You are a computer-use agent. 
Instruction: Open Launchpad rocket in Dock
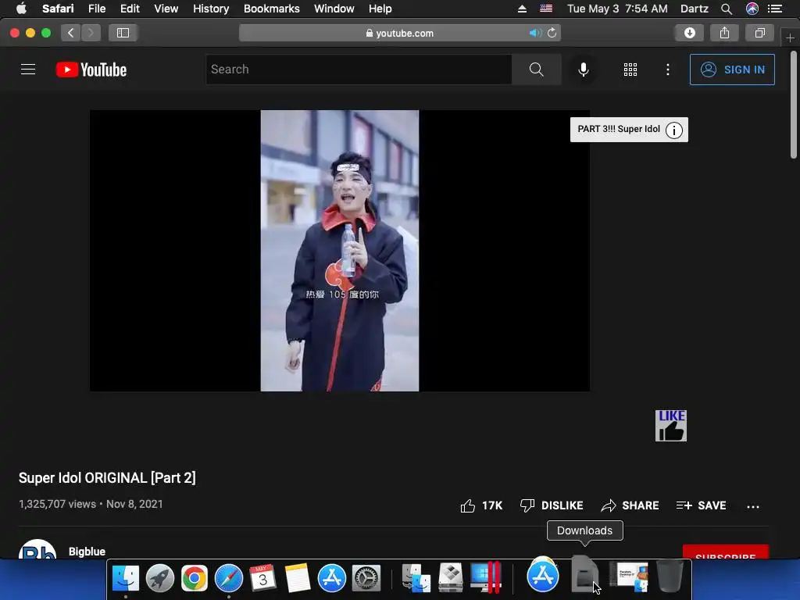159,578
